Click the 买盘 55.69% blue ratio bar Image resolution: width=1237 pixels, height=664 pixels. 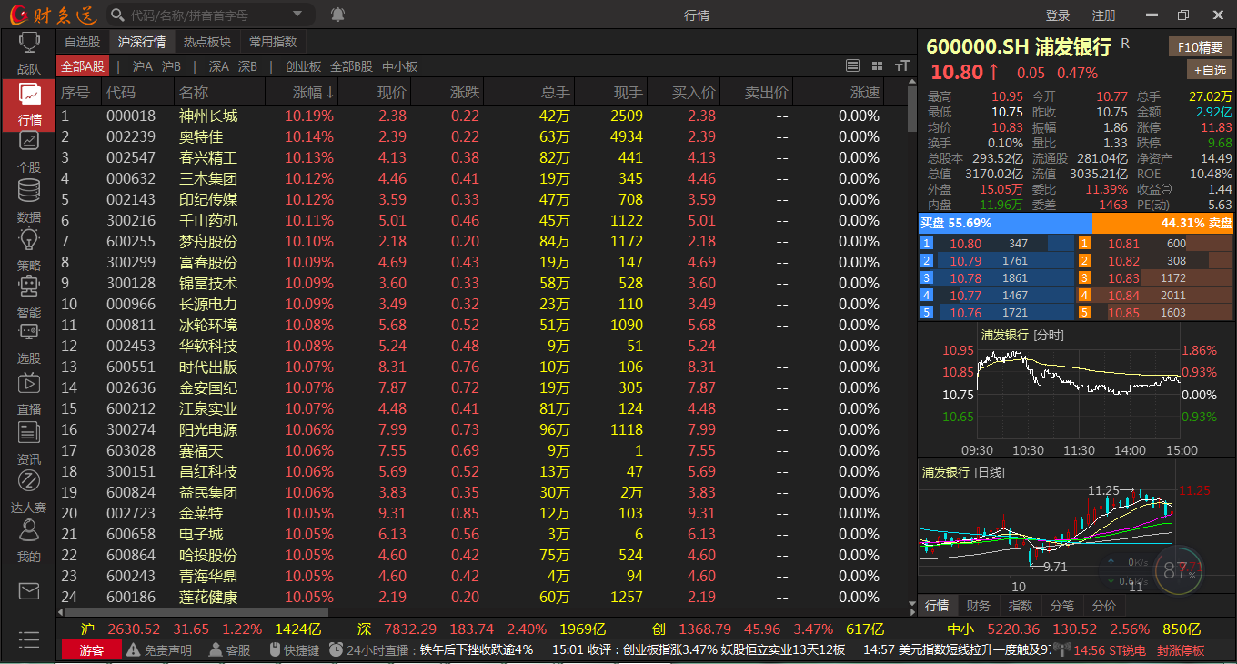1005,223
